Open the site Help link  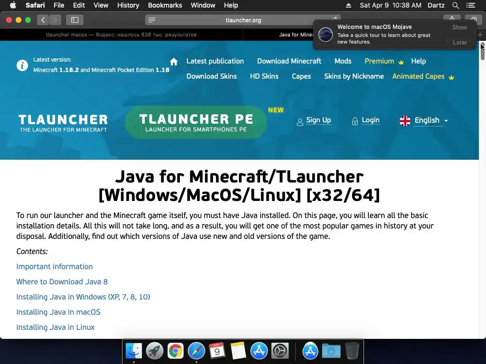click(x=419, y=61)
